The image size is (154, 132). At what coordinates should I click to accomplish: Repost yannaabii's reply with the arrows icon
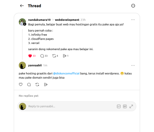[37, 85]
